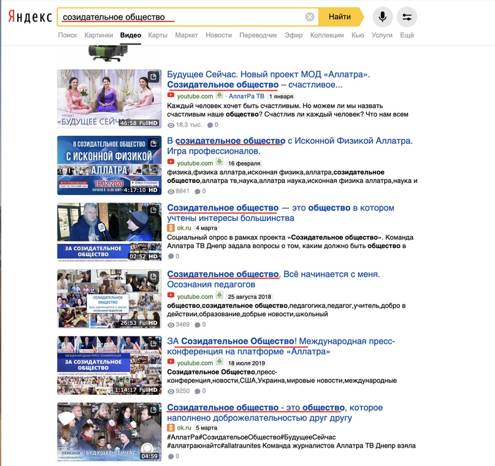Click the comment bubble icon under the 4 марта result

[171, 257]
